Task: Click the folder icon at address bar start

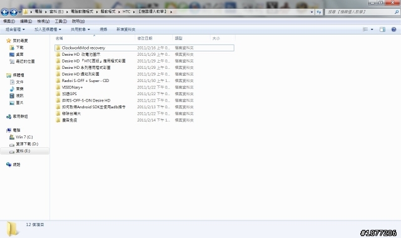Action: 25,12
